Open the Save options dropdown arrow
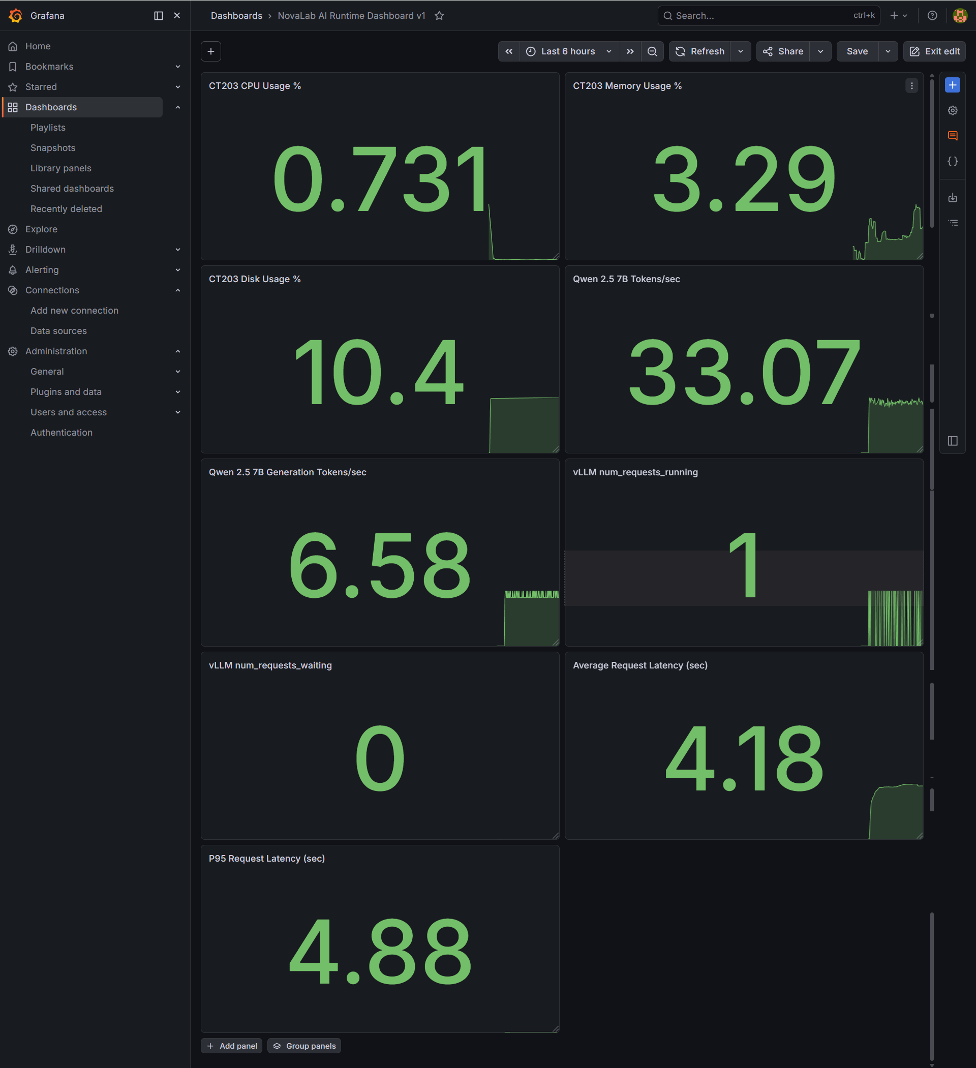This screenshot has height=1068, width=976. click(x=888, y=51)
